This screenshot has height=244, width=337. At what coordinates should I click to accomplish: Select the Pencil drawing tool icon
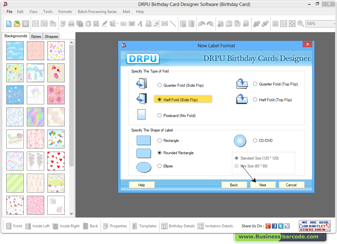tap(105, 24)
